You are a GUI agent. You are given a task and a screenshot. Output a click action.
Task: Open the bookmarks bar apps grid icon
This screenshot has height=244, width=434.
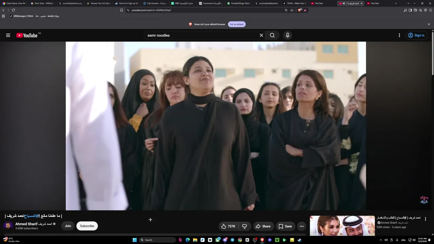click(3, 16)
